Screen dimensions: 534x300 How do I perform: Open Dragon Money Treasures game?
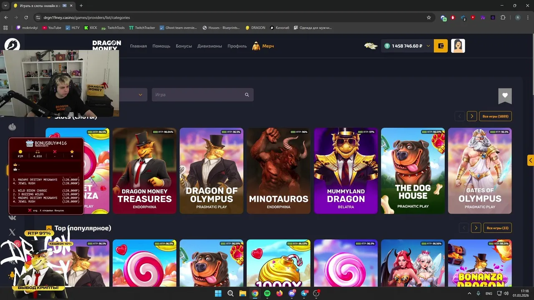click(x=144, y=171)
